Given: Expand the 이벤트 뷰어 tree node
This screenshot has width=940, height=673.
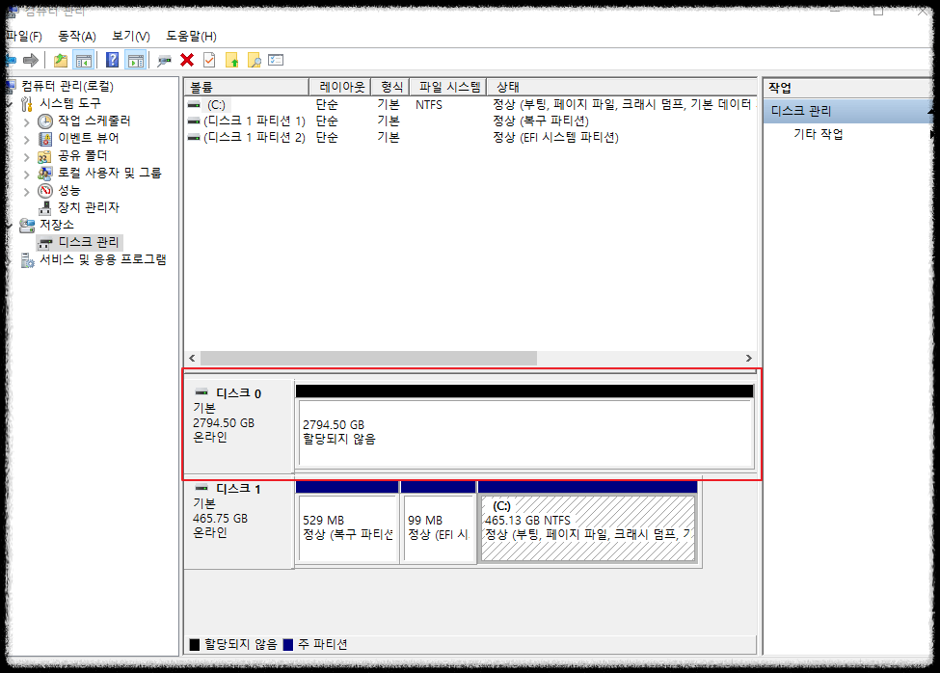Looking at the screenshot, I should (x=26, y=140).
